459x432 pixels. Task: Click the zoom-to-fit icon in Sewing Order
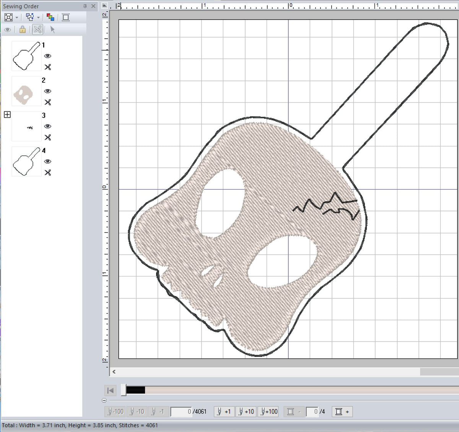[x=8, y=17]
